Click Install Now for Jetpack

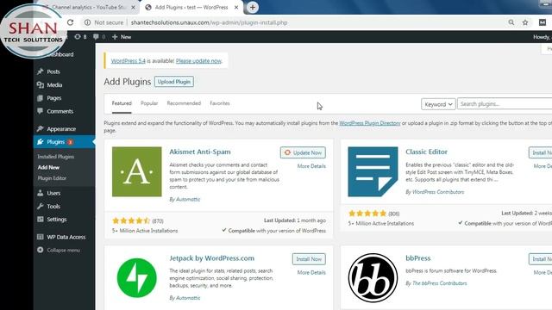tap(309, 259)
